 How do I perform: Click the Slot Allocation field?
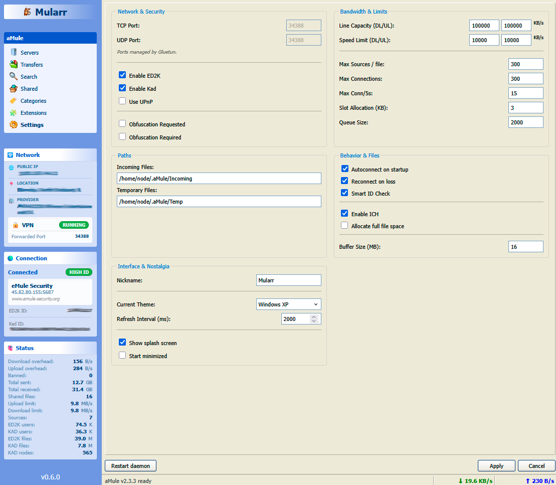tap(525, 108)
